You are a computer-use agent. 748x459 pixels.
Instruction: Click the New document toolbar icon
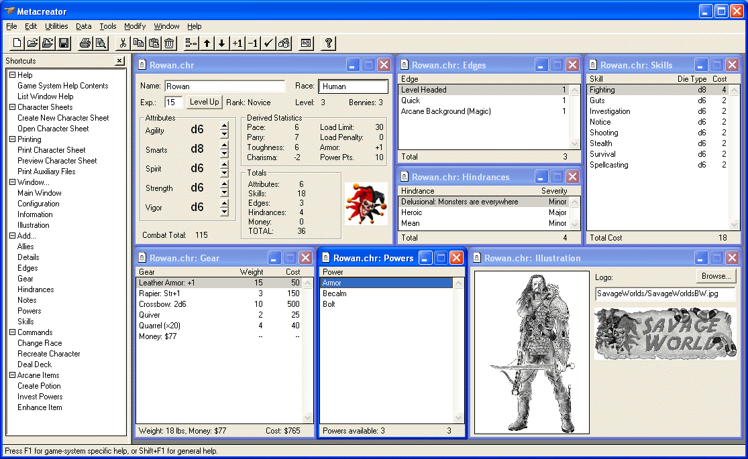pos(17,44)
